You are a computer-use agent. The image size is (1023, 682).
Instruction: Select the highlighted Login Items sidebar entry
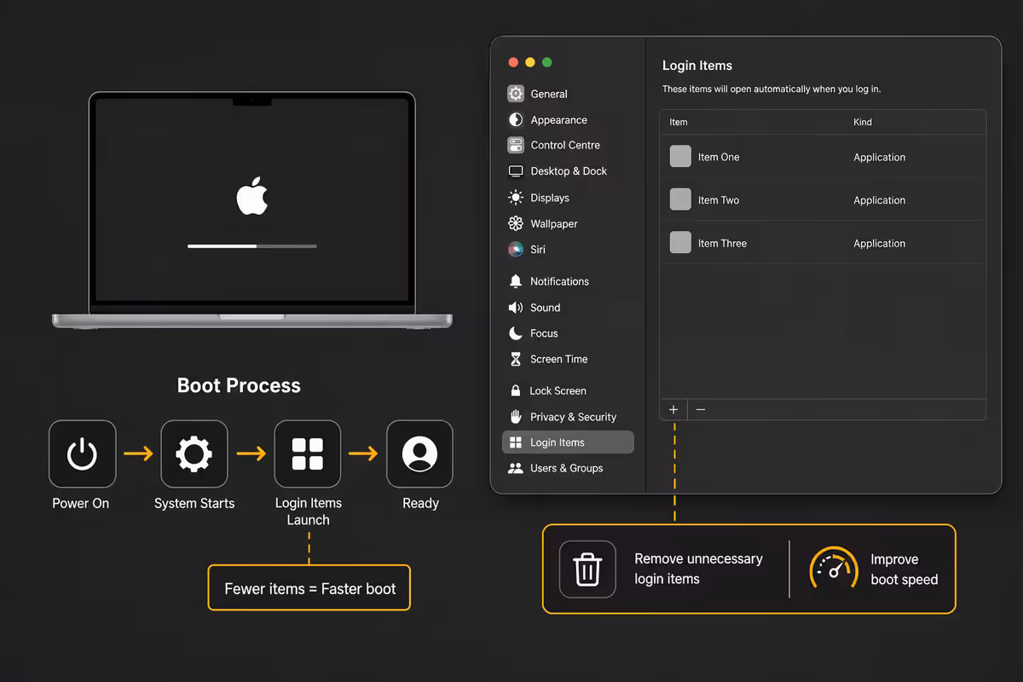click(x=569, y=442)
